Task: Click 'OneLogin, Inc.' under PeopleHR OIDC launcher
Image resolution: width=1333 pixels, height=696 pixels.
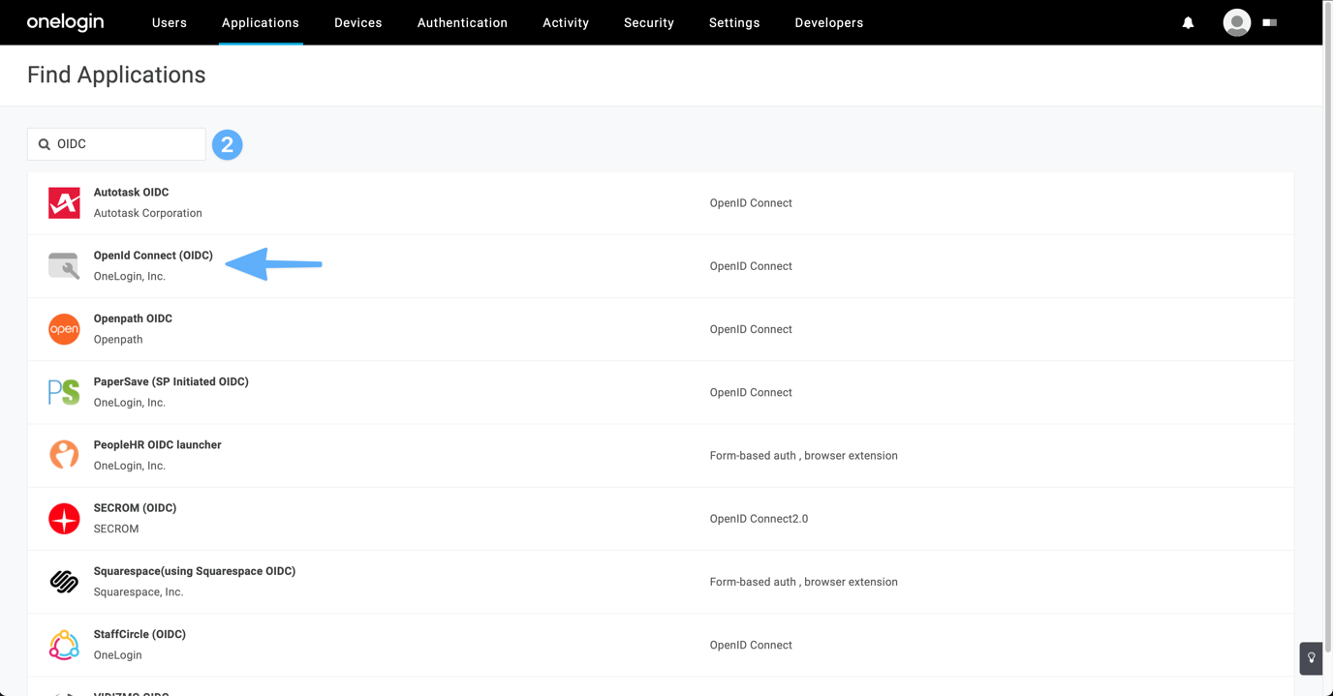Action: [130, 466]
